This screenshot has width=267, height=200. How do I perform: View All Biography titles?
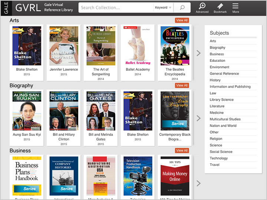[x=182, y=86]
